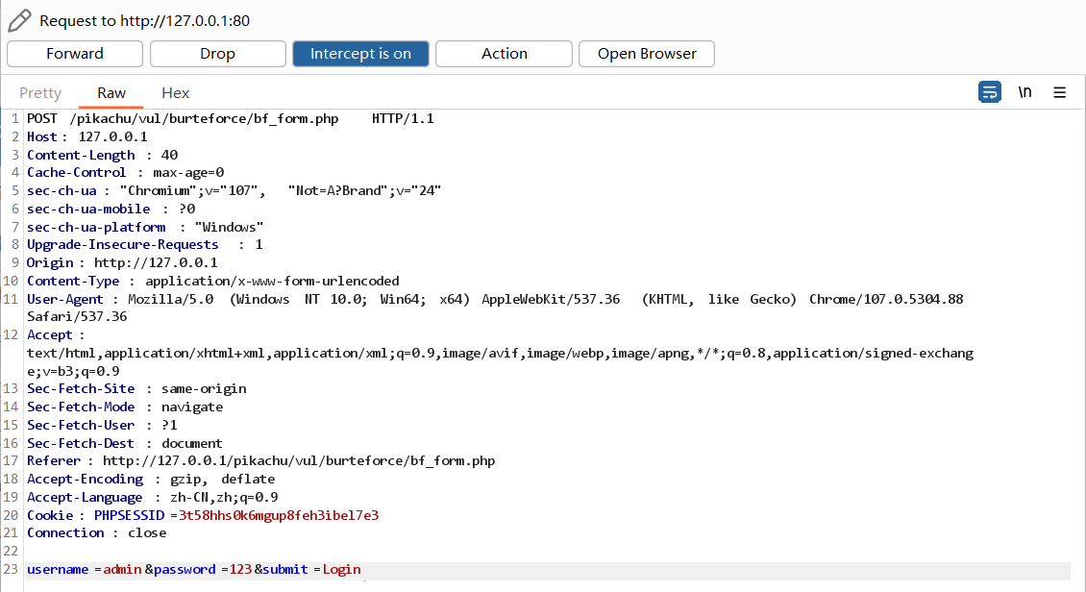Turn off the Intercept is on toggle
Screen dimensions: 1086x592
pos(360,54)
